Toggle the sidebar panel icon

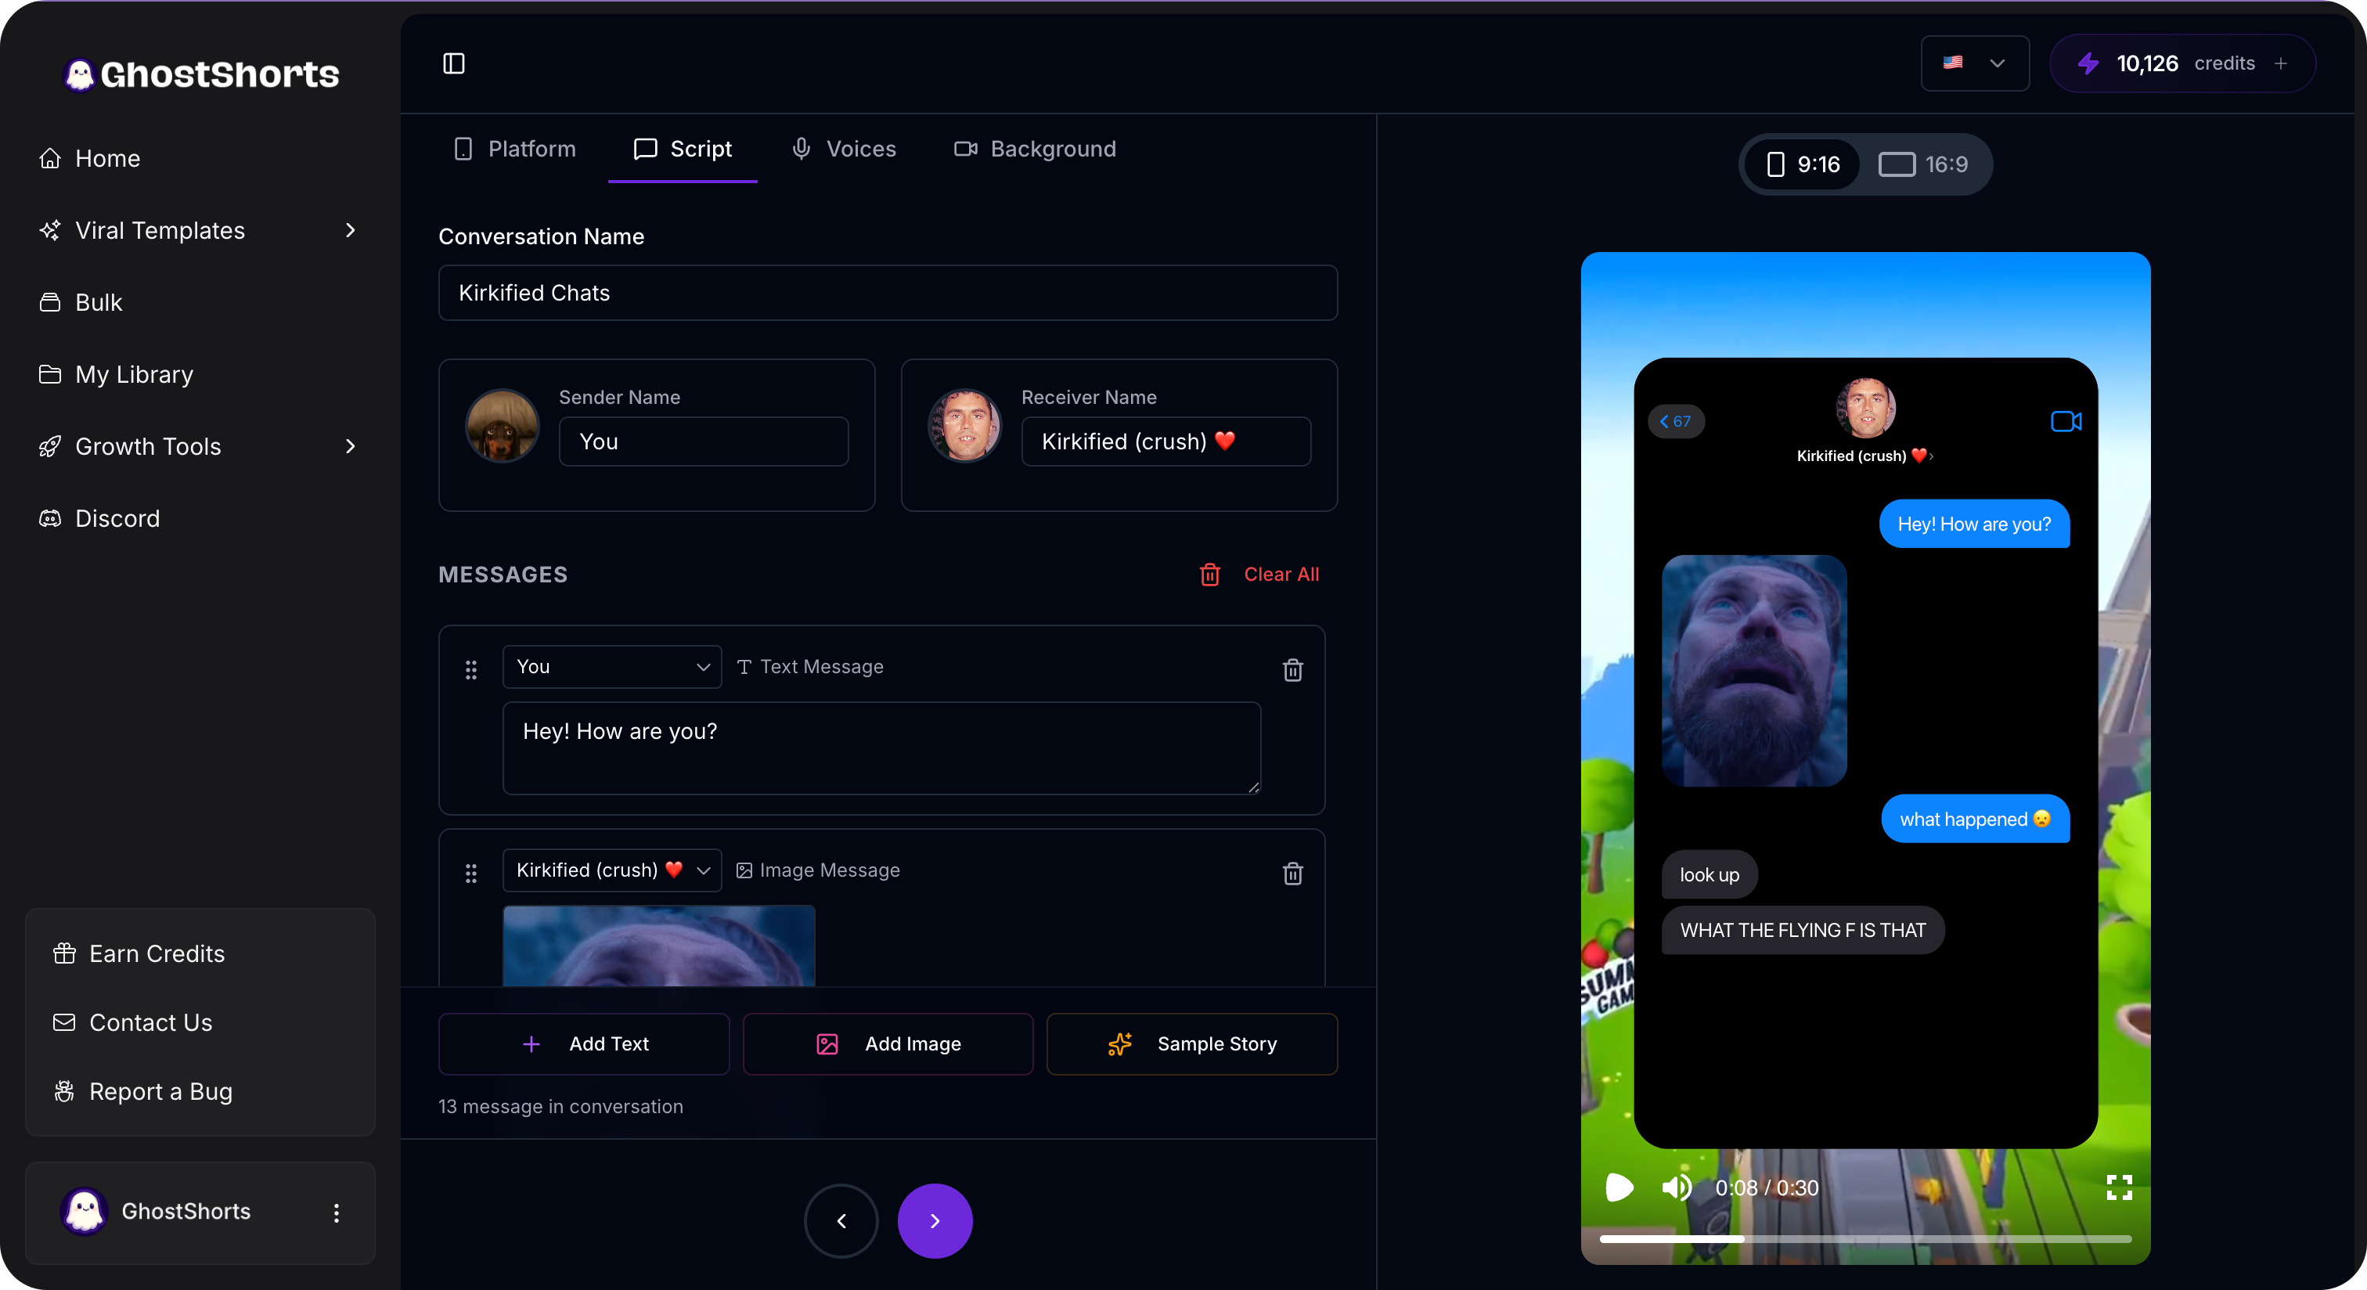point(454,63)
